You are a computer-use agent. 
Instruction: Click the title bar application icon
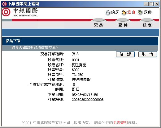4,4
